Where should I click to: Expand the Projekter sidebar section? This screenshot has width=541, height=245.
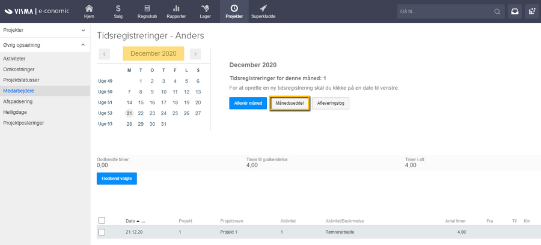83,29
